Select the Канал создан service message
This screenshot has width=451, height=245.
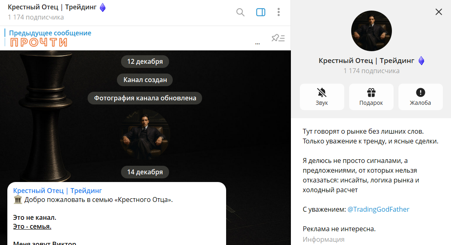[x=145, y=80]
